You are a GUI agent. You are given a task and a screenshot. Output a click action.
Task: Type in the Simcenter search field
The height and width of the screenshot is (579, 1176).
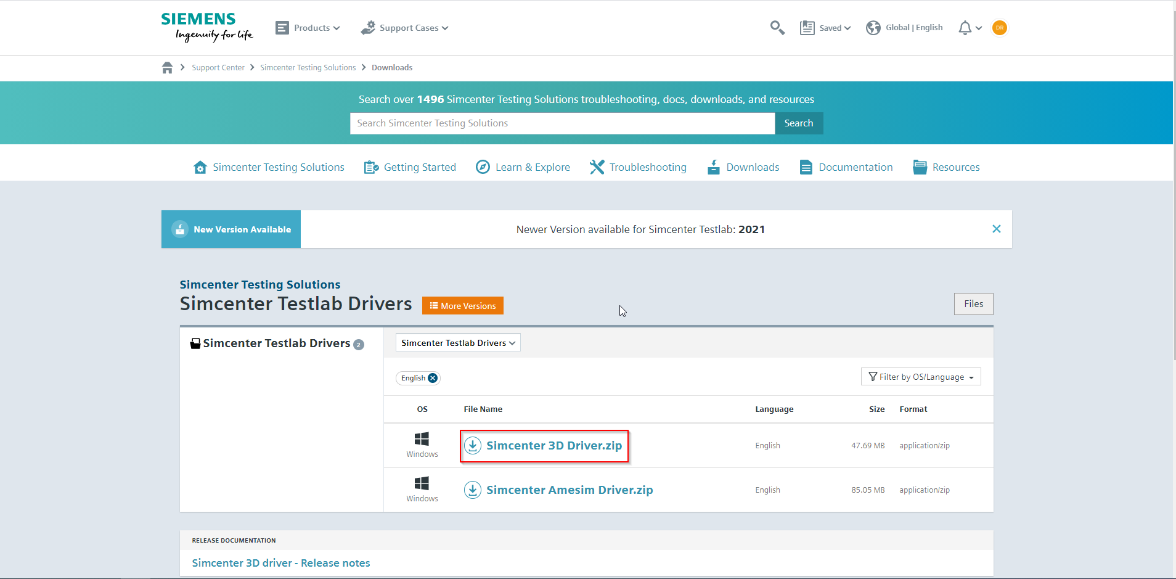[x=561, y=123]
